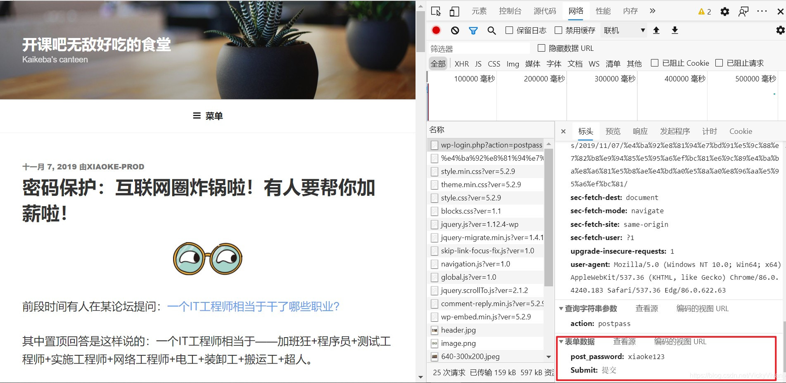
Task: Open DevTools settings gear
Action: 725,12
